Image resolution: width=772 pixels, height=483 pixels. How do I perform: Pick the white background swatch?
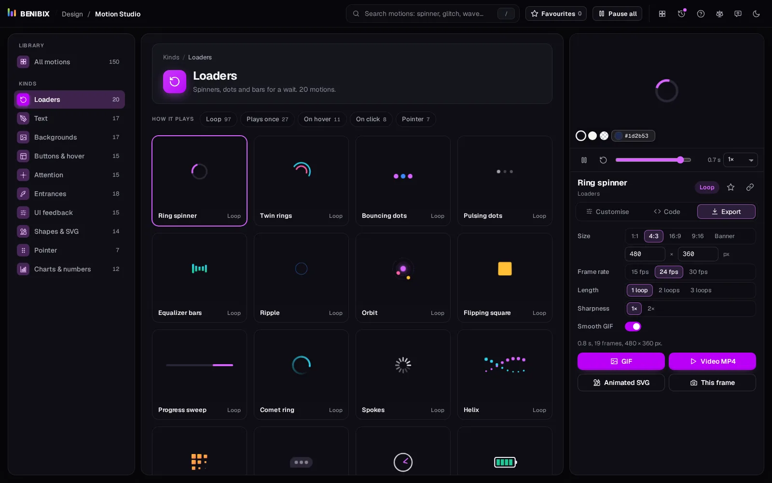(593, 136)
